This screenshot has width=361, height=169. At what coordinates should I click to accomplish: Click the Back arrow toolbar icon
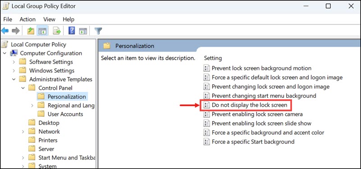[5, 31]
